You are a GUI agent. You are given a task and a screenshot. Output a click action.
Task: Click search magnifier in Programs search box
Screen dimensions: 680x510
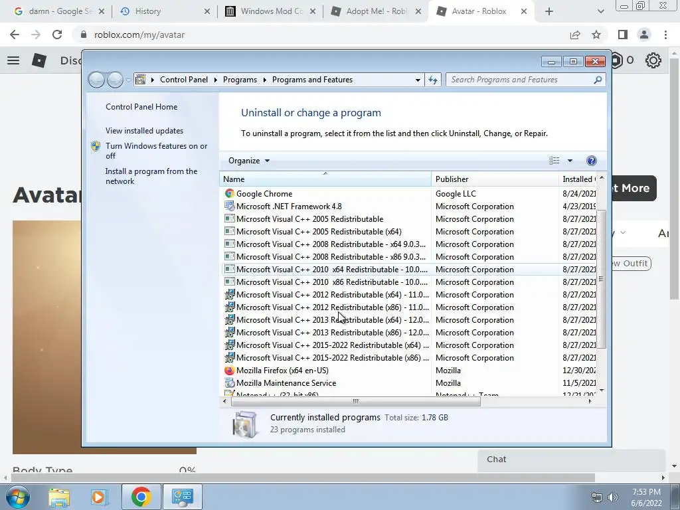tap(598, 80)
